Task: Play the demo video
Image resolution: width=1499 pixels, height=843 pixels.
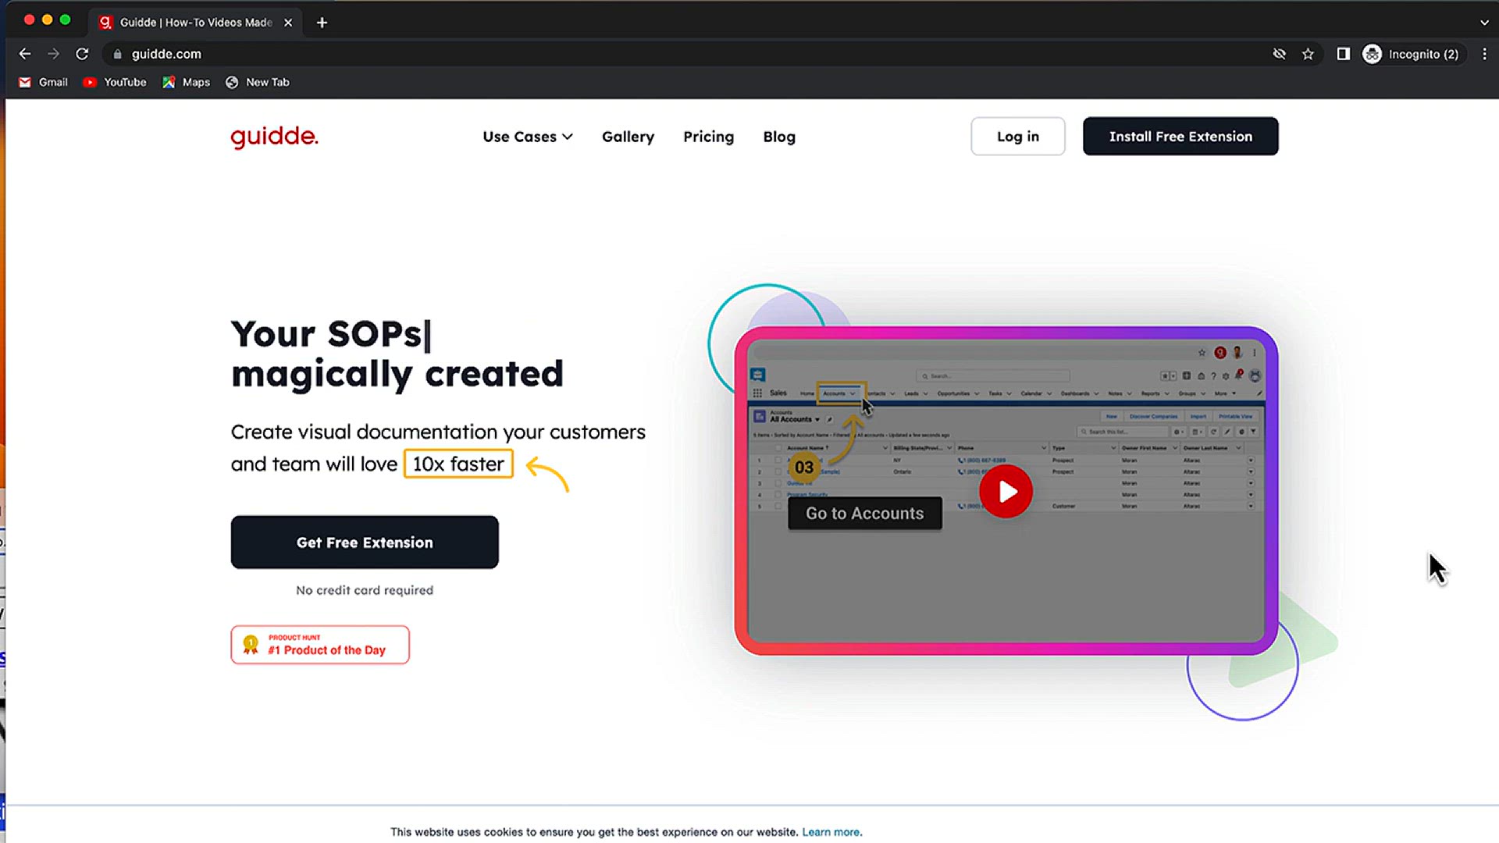Action: [x=1006, y=492]
